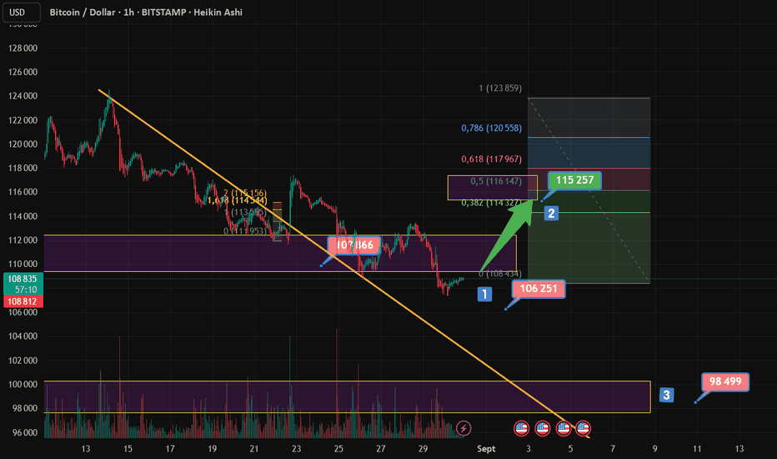
Task: Click the green upward projection arrow
Action: tap(508, 233)
